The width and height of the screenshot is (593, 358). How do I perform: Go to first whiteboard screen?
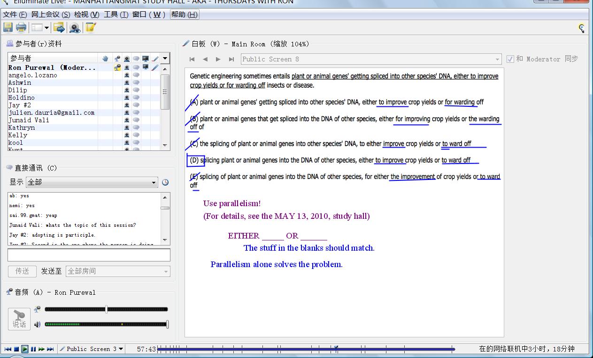click(192, 59)
